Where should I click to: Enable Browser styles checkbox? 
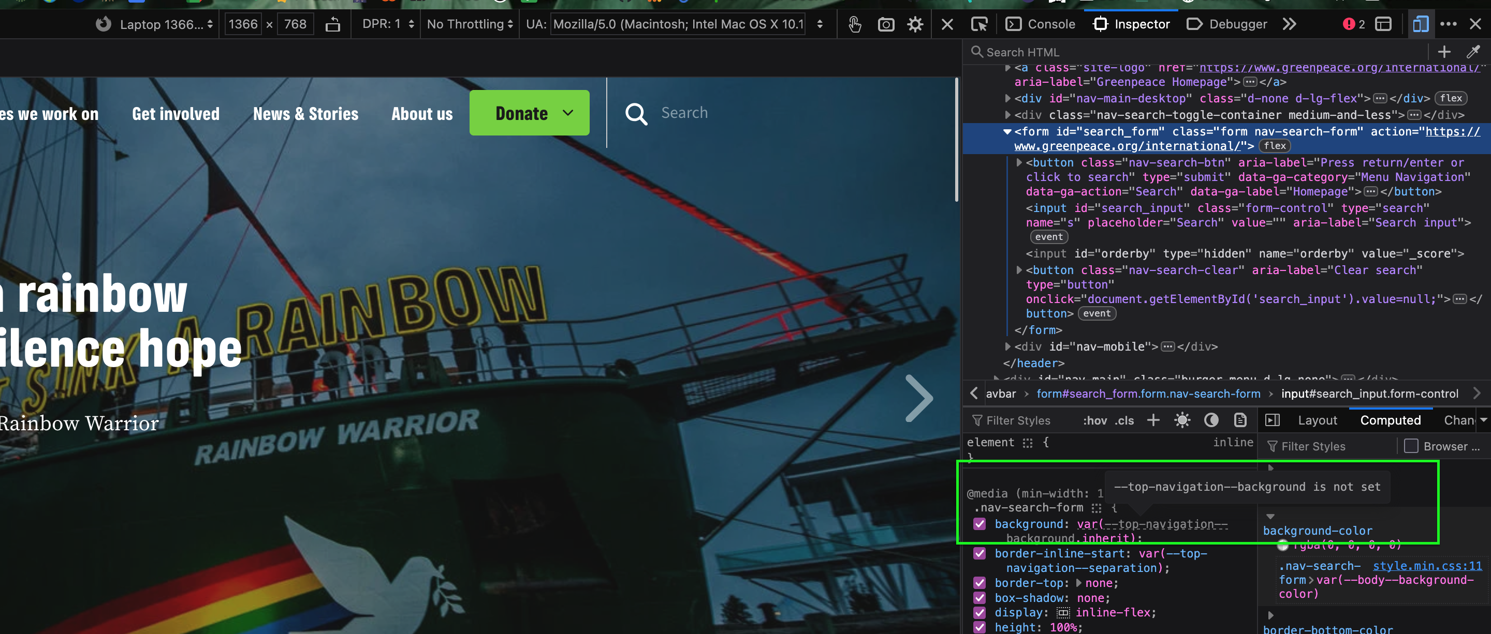(x=1411, y=446)
